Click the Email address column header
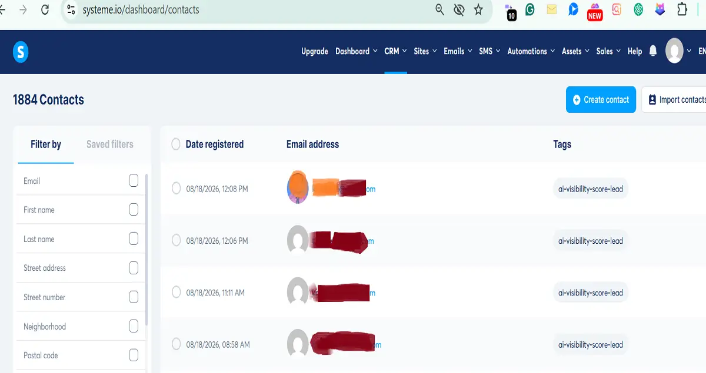 312,144
